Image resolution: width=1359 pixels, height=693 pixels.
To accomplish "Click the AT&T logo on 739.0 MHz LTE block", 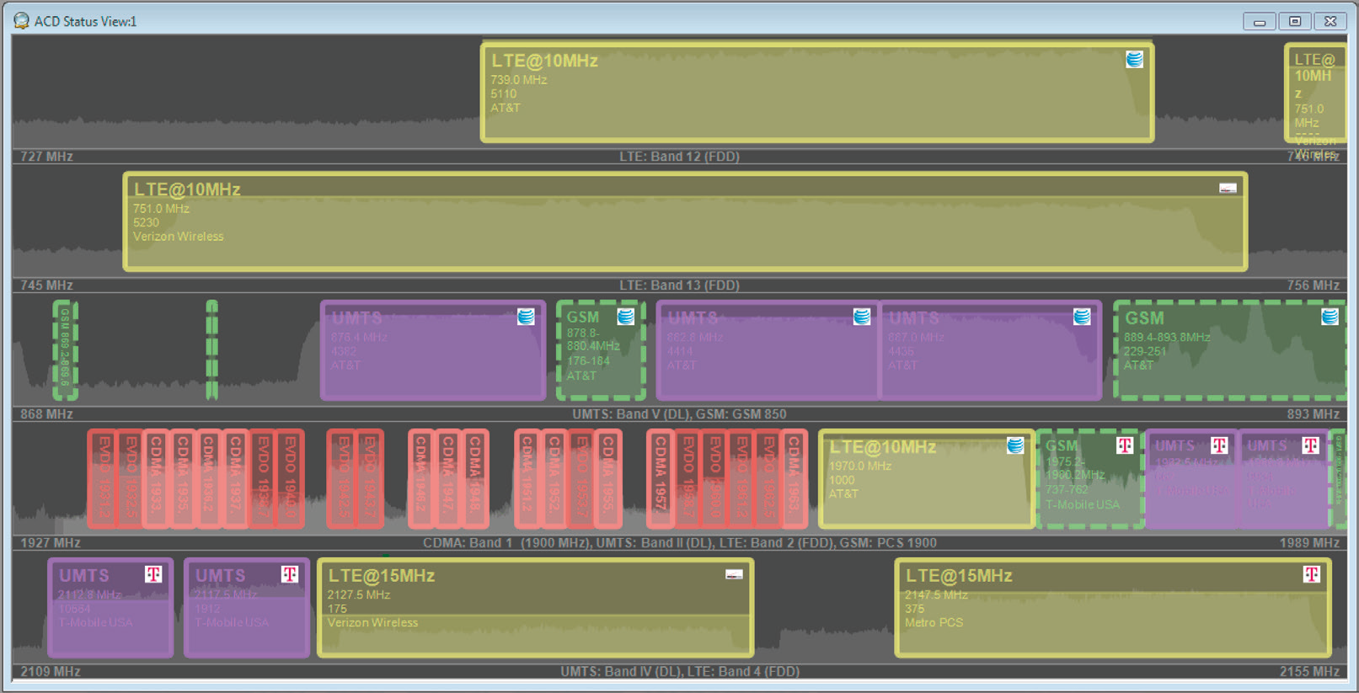I will [1135, 60].
